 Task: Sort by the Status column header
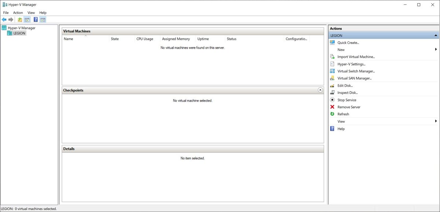254,39
